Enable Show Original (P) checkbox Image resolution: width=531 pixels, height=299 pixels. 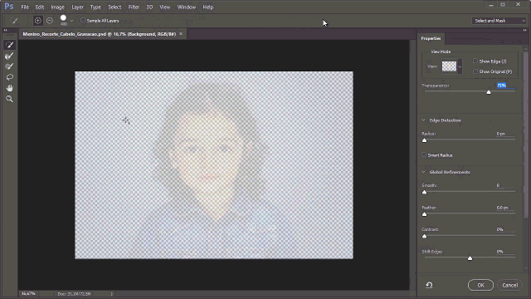(x=475, y=71)
